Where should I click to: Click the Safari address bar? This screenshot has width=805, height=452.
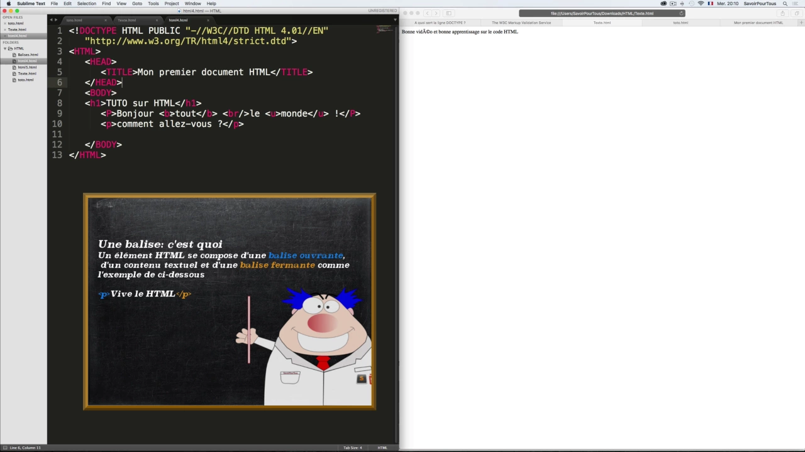click(602, 13)
